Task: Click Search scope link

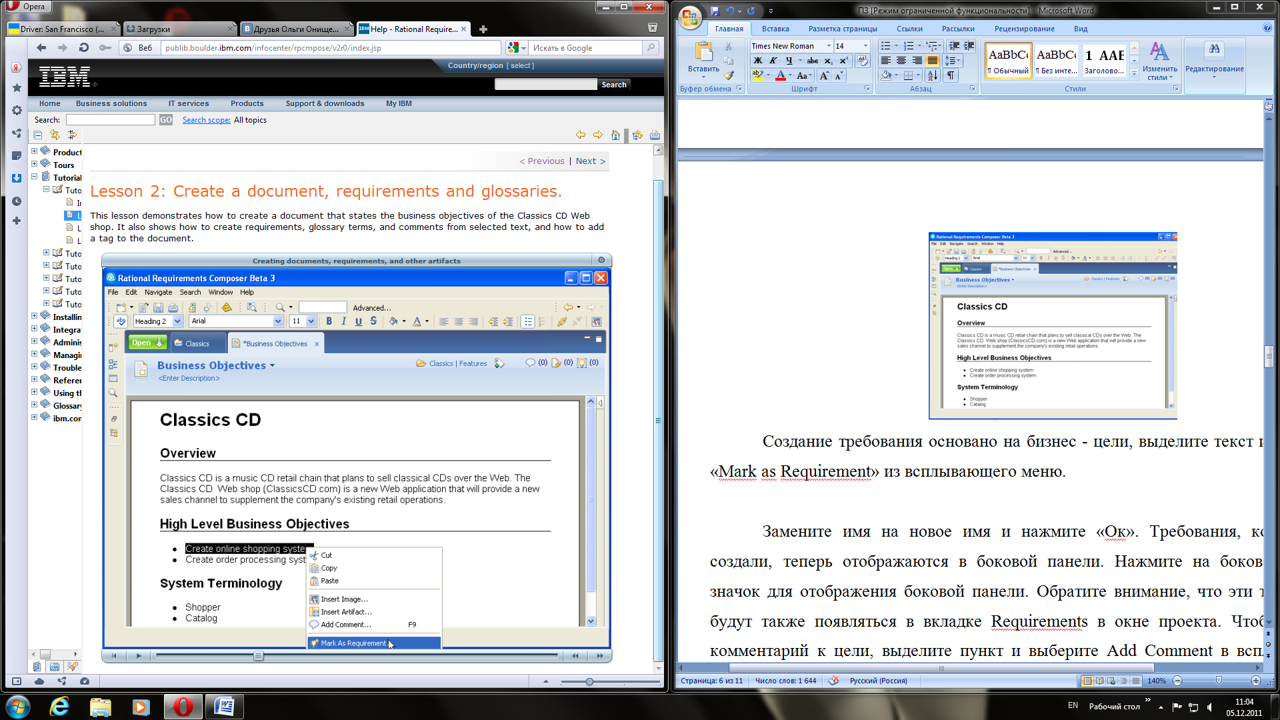Action: click(x=206, y=120)
